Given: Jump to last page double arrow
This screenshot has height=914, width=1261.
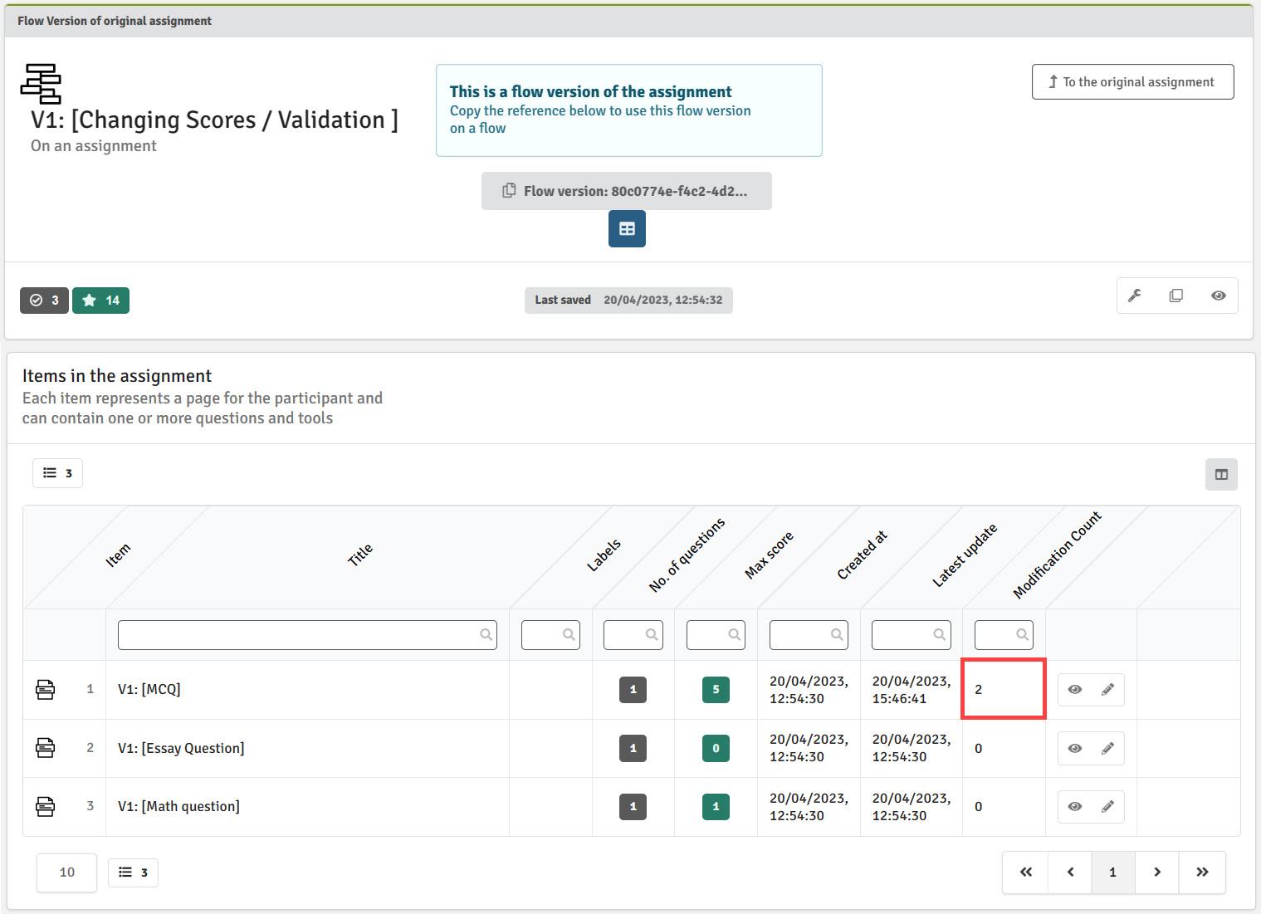Looking at the screenshot, I should click(1201, 872).
